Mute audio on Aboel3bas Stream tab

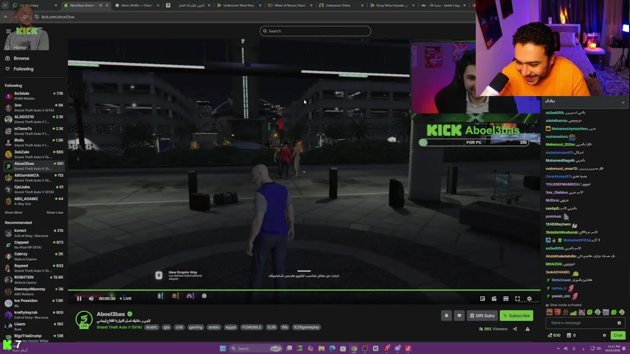point(100,5)
